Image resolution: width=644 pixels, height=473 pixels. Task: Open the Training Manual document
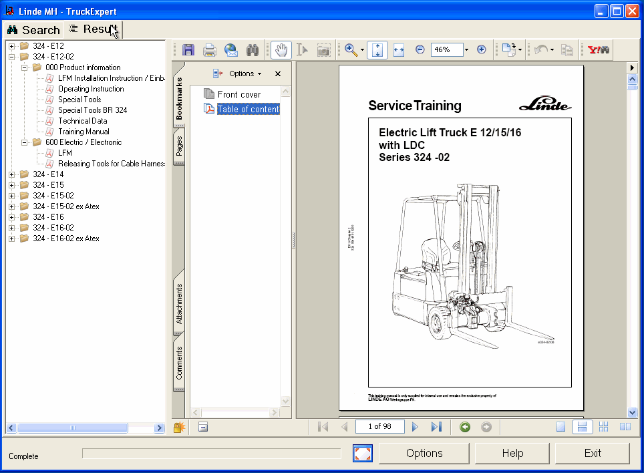tap(84, 132)
